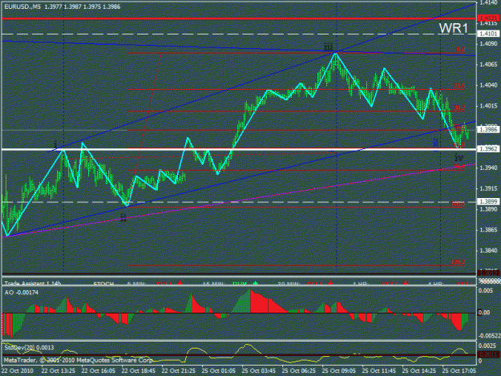Click the 25 Oct 14:25 time label

click(419, 370)
